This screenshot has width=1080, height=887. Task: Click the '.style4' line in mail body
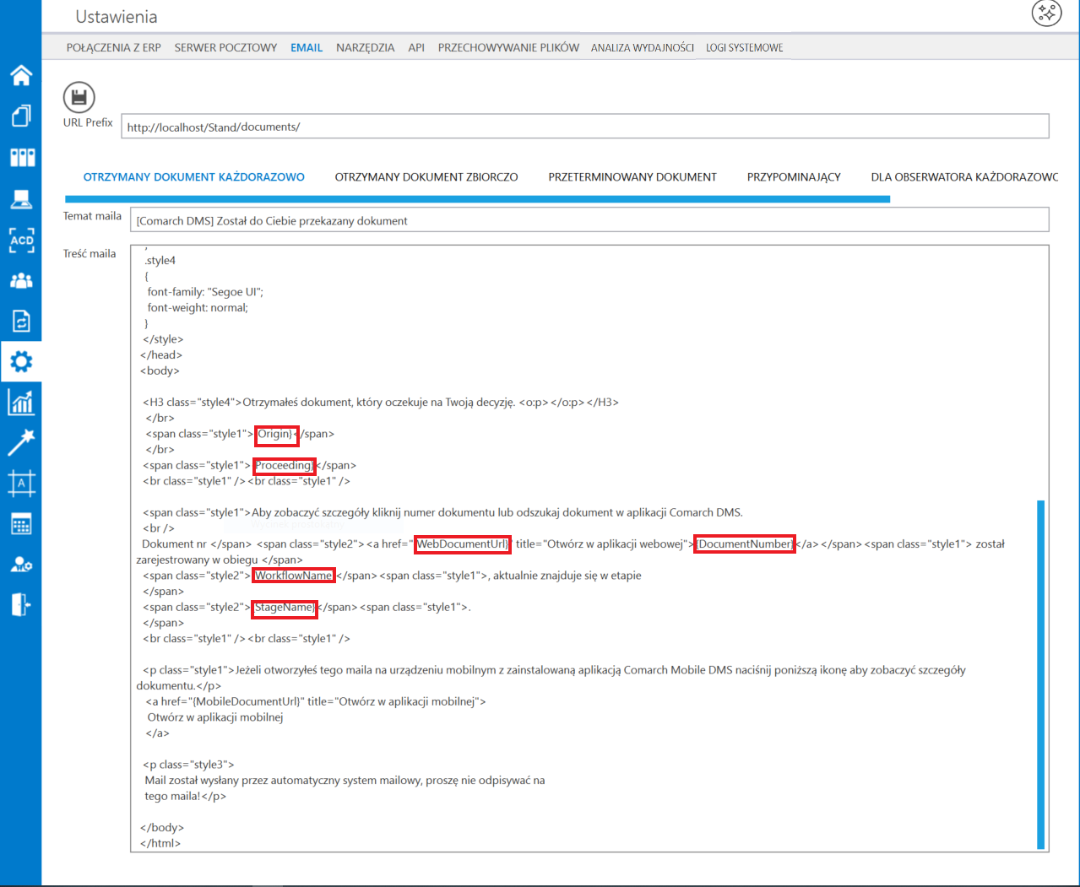tap(160, 260)
